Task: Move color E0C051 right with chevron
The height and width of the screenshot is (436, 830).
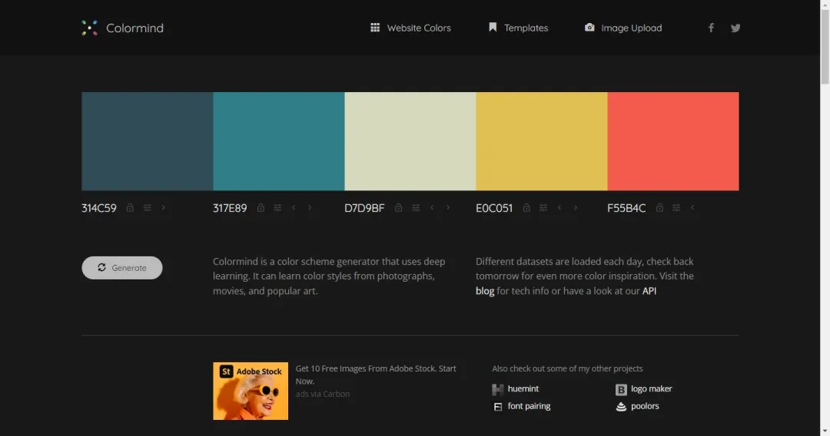Action: click(x=576, y=208)
